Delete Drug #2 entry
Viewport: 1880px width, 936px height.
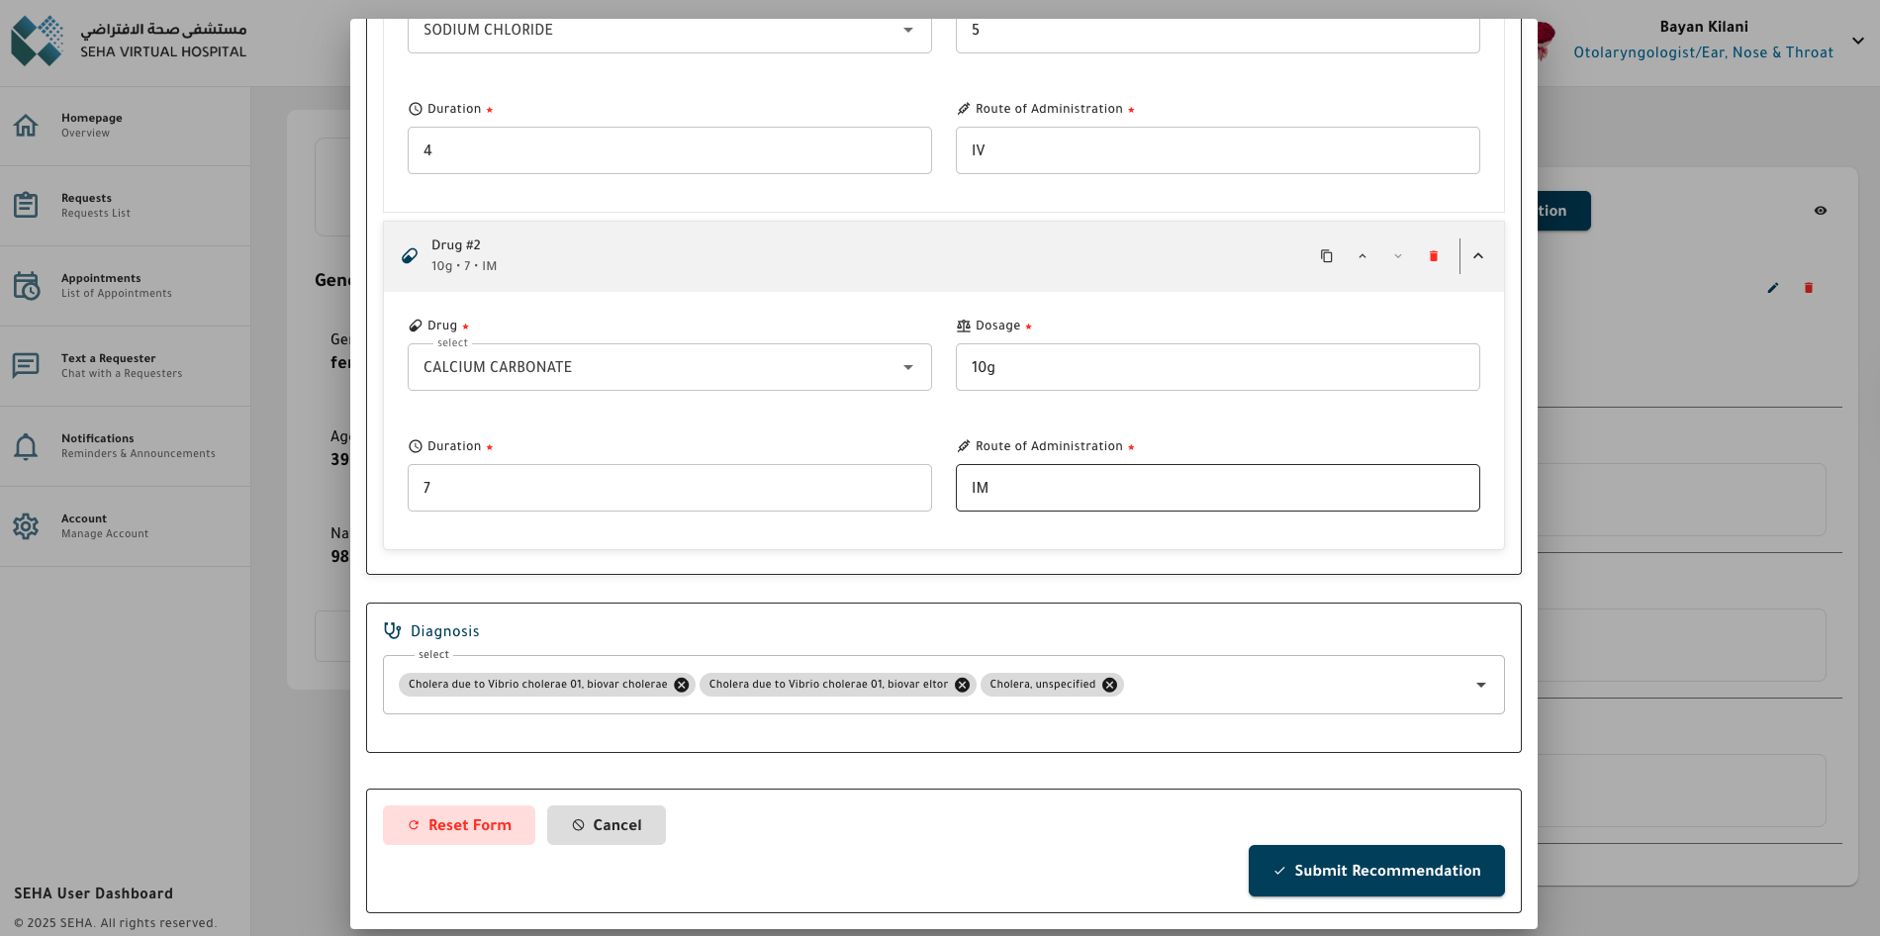pyautogui.click(x=1433, y=256)
